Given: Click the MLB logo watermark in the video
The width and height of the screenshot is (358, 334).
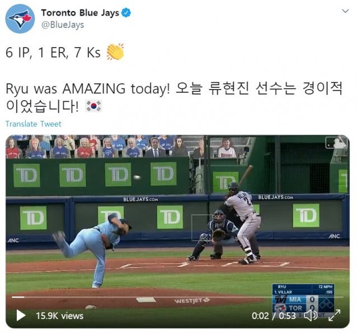Looking at the screenshot, I should click(336, 143).
